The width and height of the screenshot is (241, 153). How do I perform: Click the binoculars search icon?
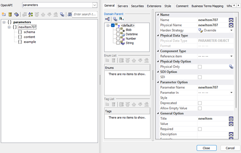coord(70,14)
